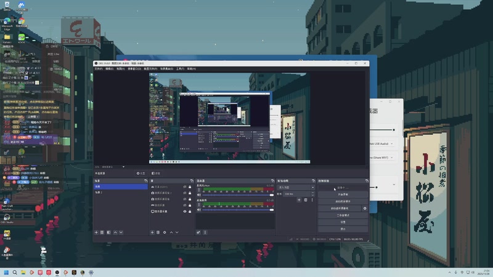Select the second scene in Scenes list
This screenshot has width=493, height=277.
click(x=121, y=192)
